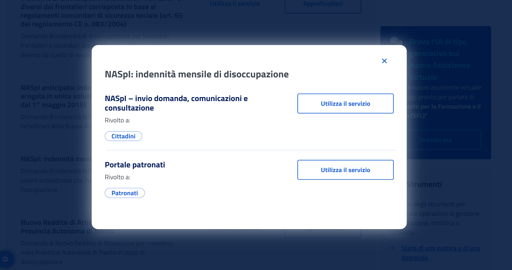Open the Portale patronati heading
The image size is (512, 270).
135,165
